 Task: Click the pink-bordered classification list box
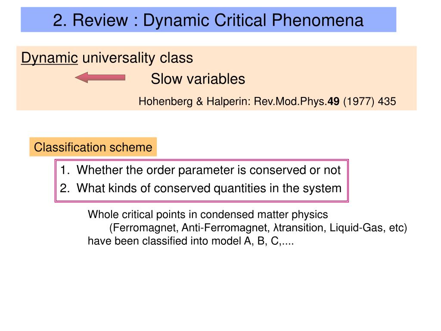coord(202,181)
